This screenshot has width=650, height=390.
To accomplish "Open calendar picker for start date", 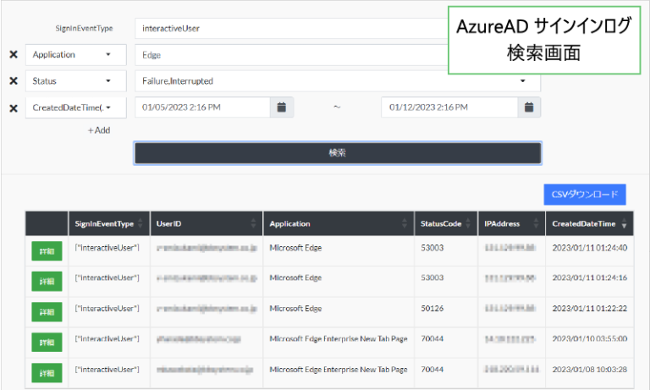I will coord(282,107).
